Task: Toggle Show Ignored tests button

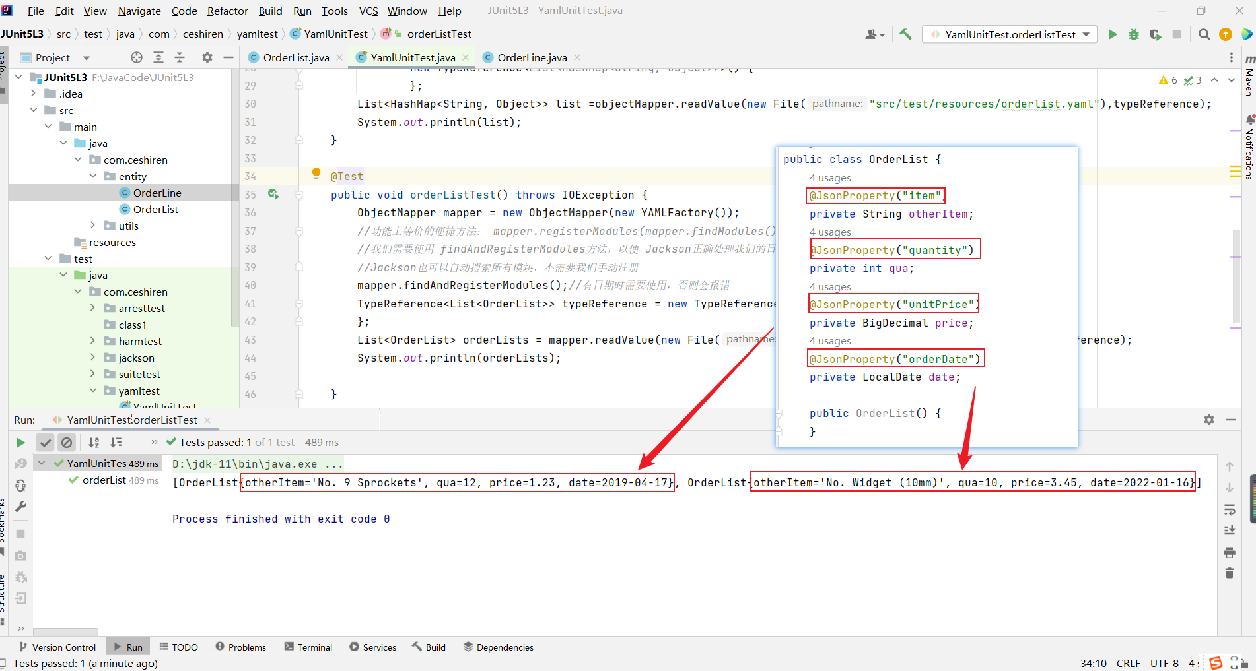Action: (67, 443)
